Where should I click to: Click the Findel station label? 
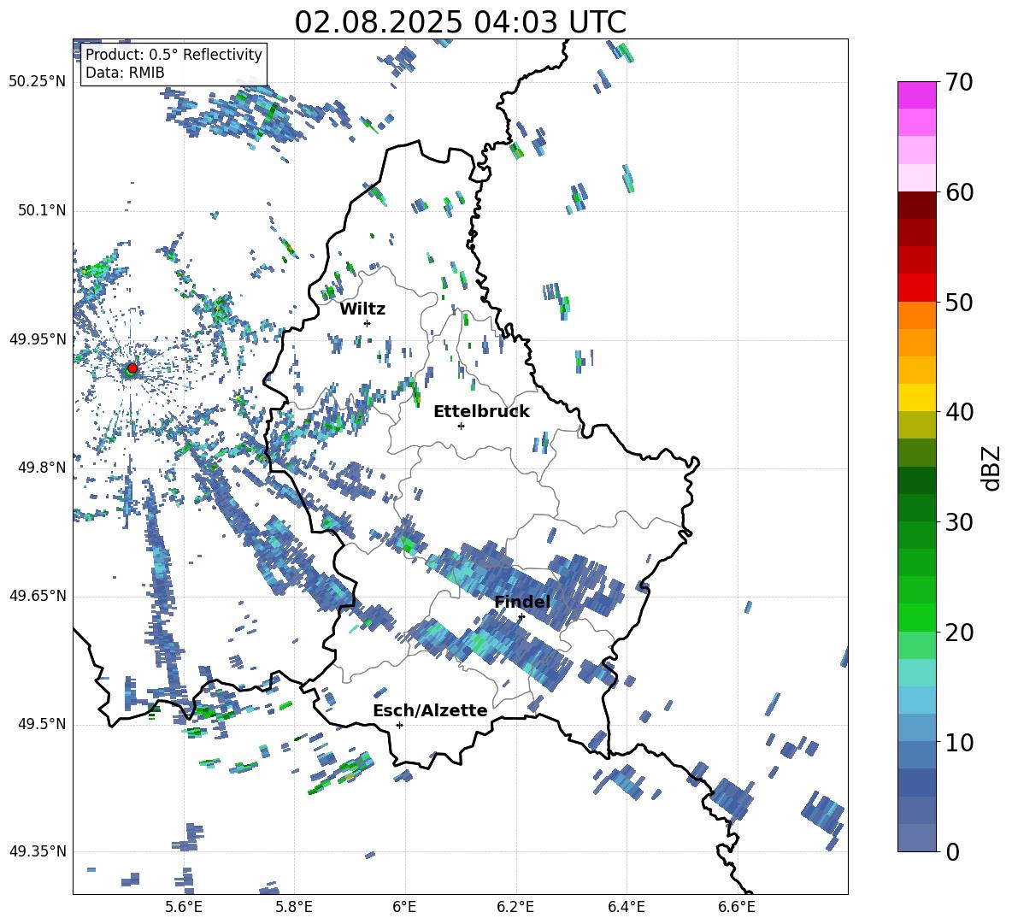[x=522, y=602]
